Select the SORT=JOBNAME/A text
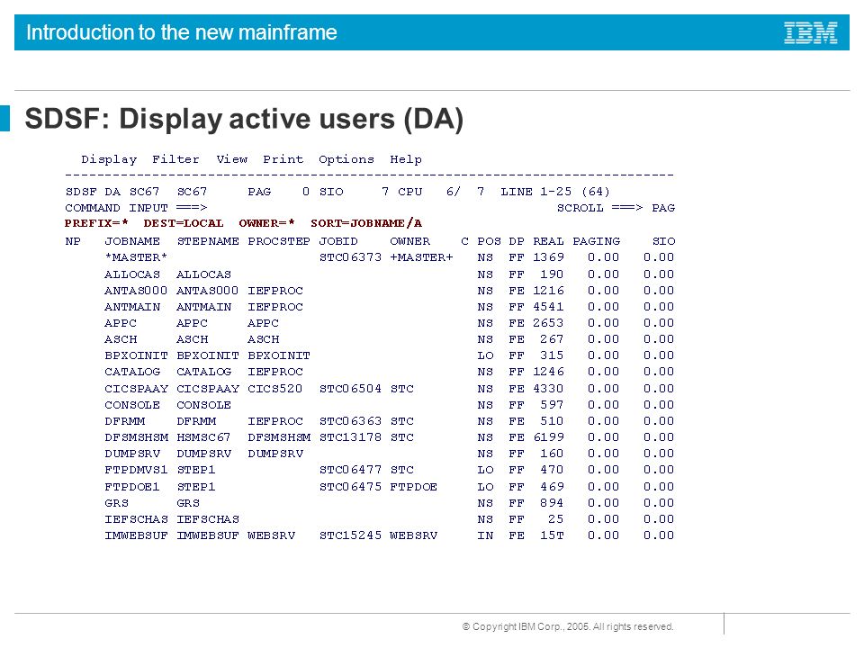This screenshot has height=648, width=864. tap(366, 223)
